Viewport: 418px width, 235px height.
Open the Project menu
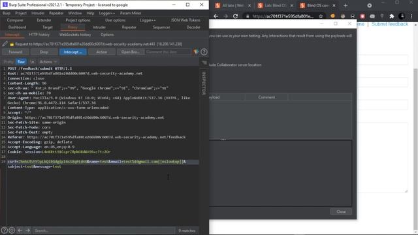pos(21,13)
